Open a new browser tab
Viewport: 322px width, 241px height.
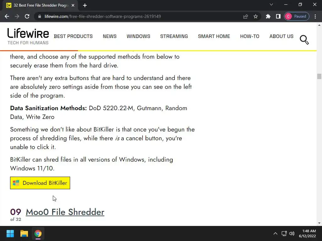[85, 6]
